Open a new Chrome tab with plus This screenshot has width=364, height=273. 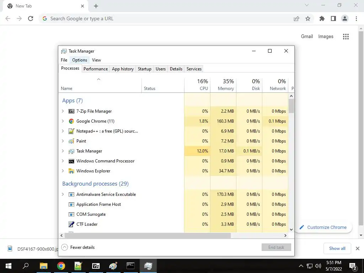96,6
